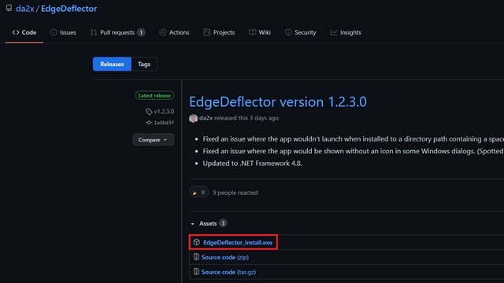The image size is (504, 283).
Task: Go to the Actions tab
Action: pyautogui.click(x=174, y=32)
